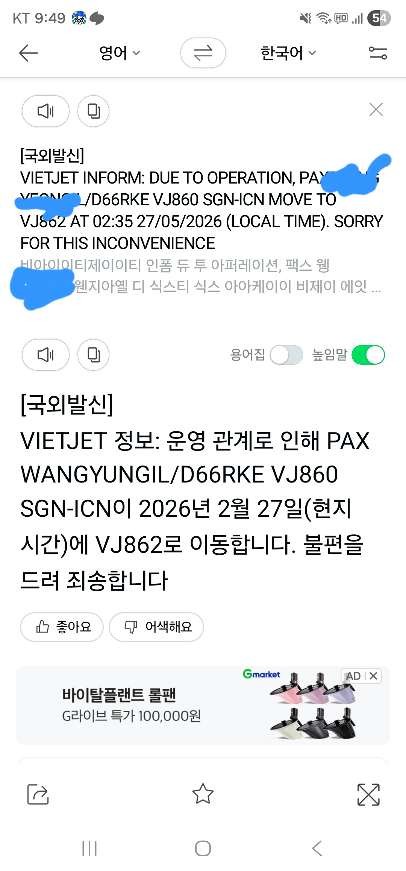The height and width of the screenshot is (871, 406).
Task: Disable the 높임말 honorific switch
Action: point(368,355)
